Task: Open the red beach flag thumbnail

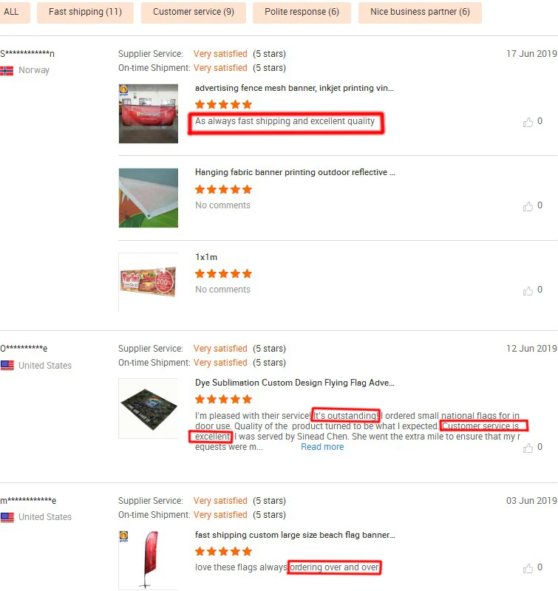Action: click(149, 560)
